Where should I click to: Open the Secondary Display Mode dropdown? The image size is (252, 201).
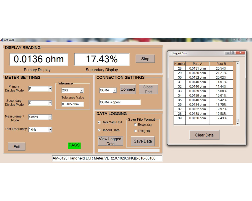(x=50, y=103)
